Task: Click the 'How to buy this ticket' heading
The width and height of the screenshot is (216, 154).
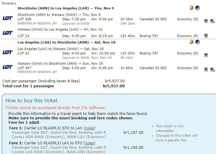Action: coord(32,101)
